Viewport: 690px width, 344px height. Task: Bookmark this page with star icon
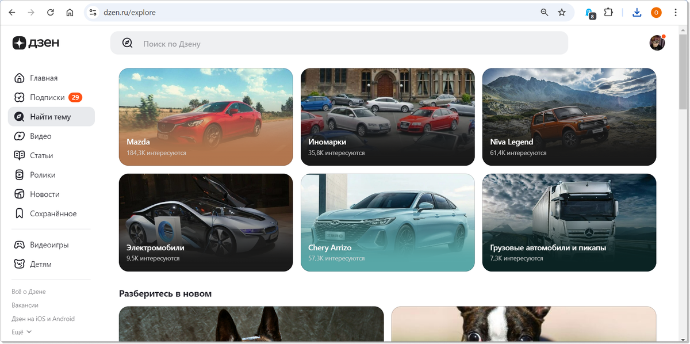coord(562,12)
